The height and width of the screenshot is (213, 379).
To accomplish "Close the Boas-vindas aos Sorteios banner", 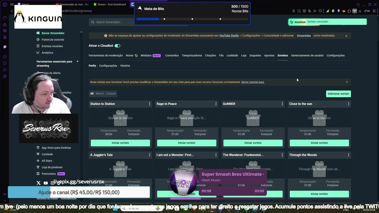I will [x=347, y=82].
